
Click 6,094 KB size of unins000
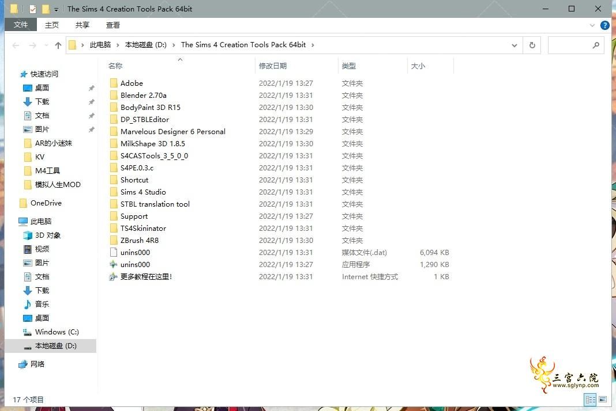[434, 252]
